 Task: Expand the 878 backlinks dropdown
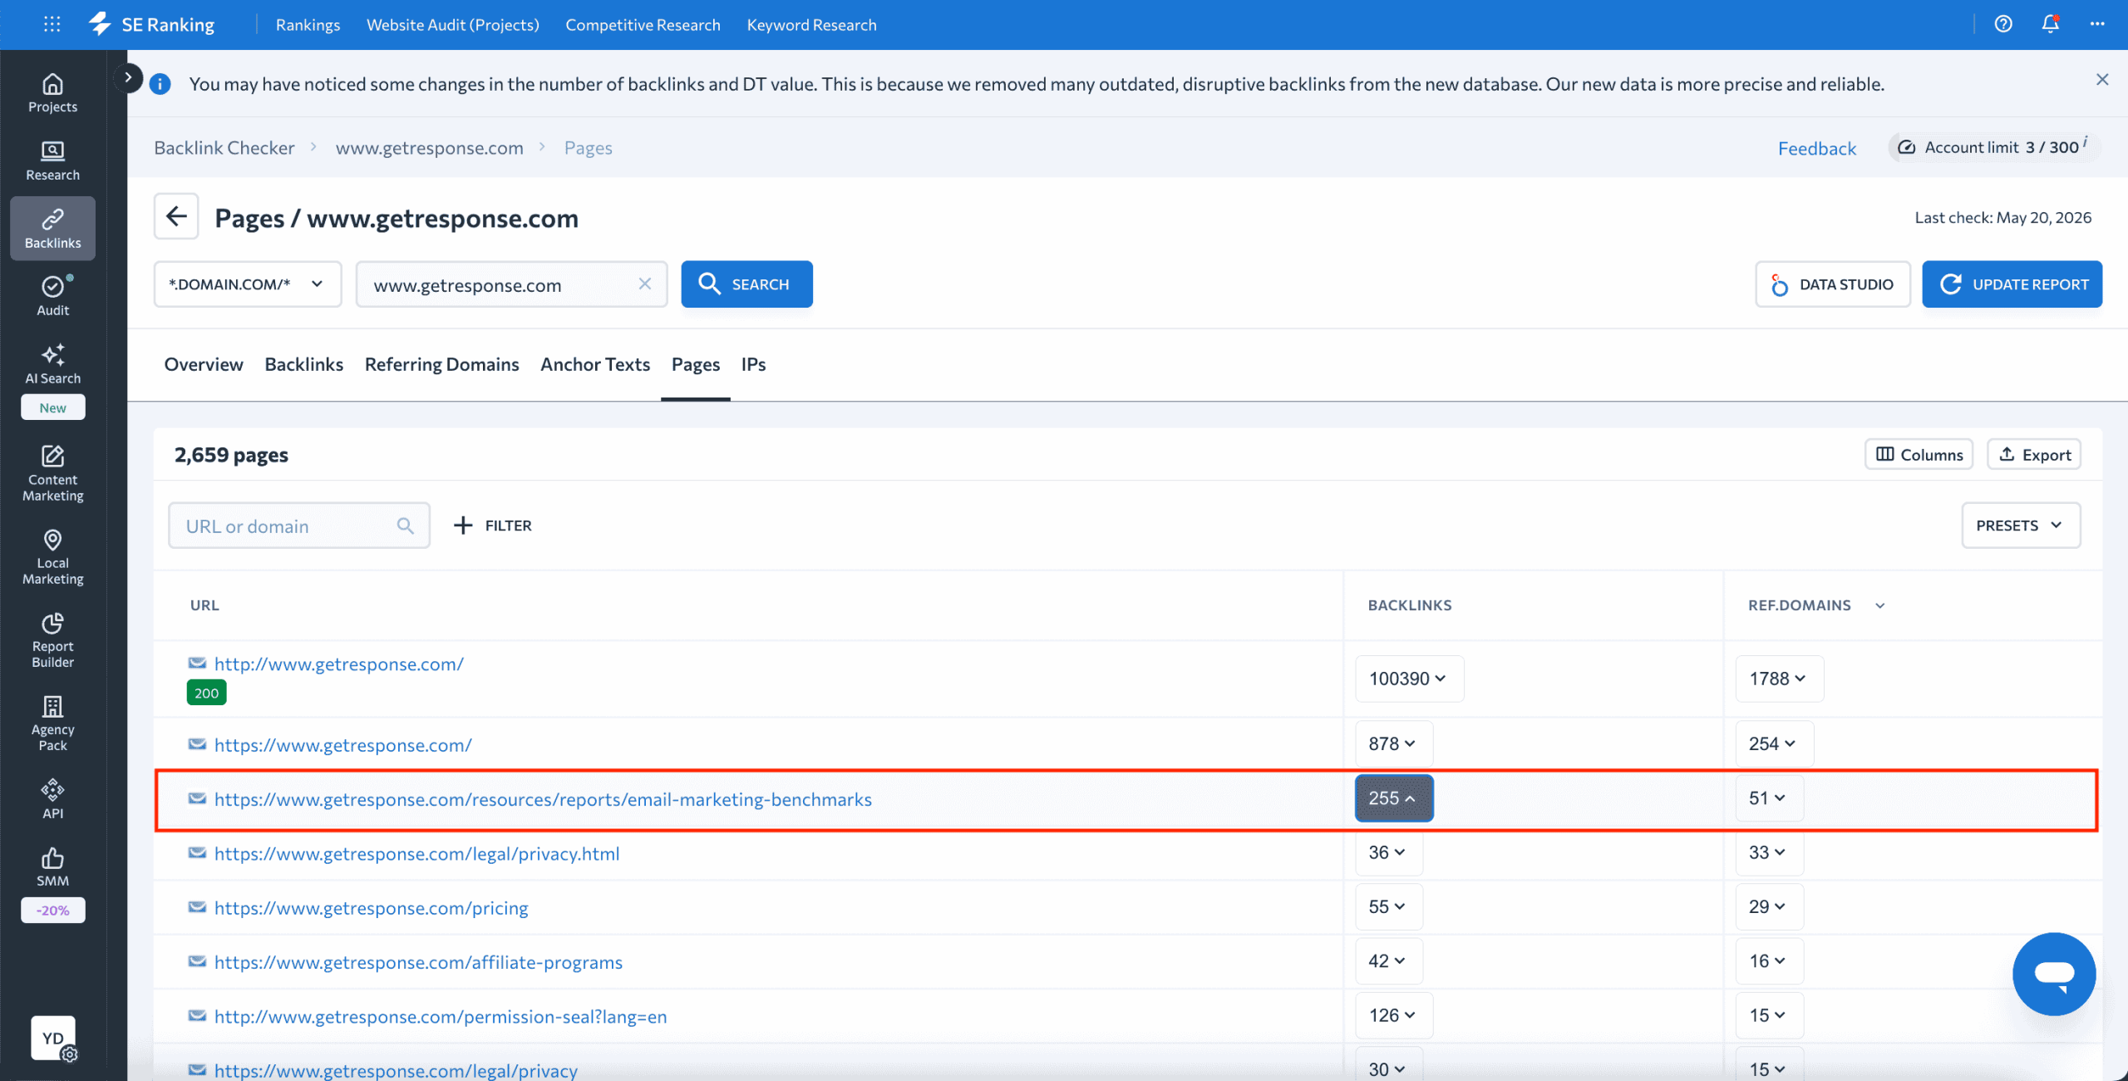(1393, 743)
